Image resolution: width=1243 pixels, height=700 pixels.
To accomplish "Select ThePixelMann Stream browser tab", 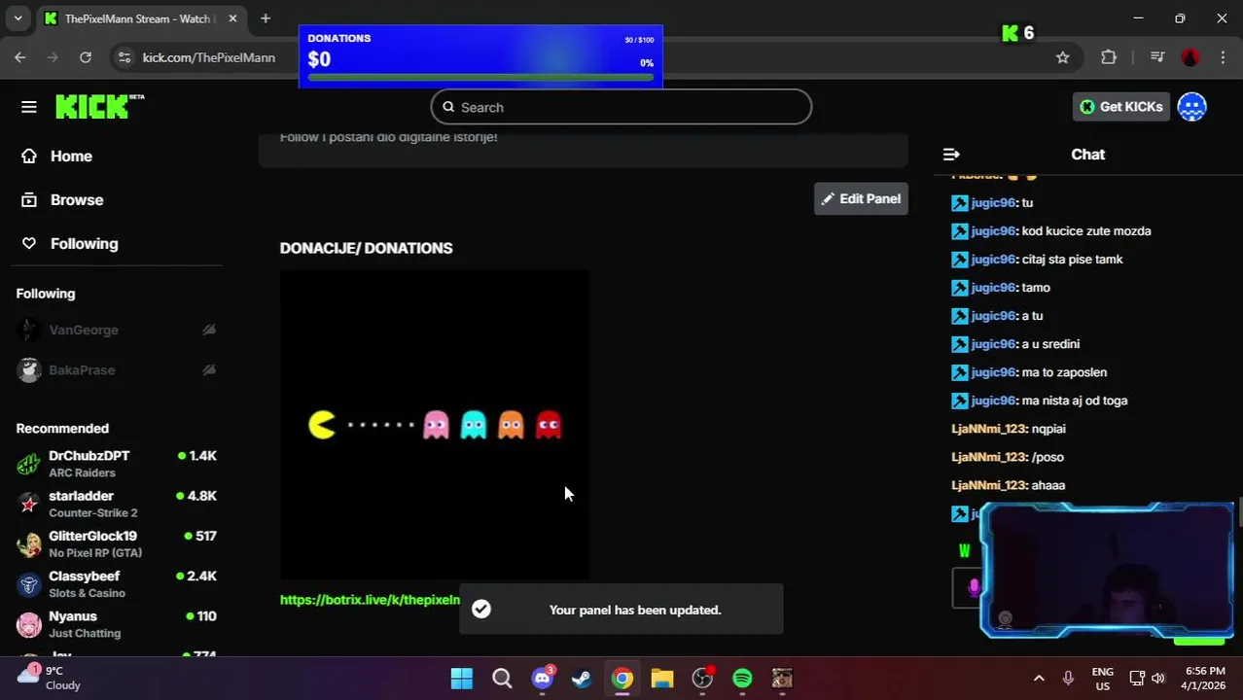I will click(x=136, y=18).
